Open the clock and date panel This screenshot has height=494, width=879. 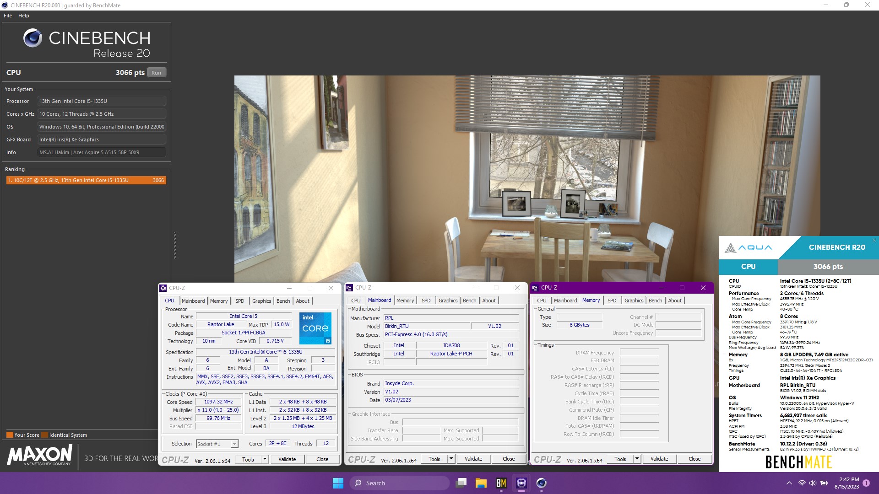pyautogui.click(x=847, y=483)
